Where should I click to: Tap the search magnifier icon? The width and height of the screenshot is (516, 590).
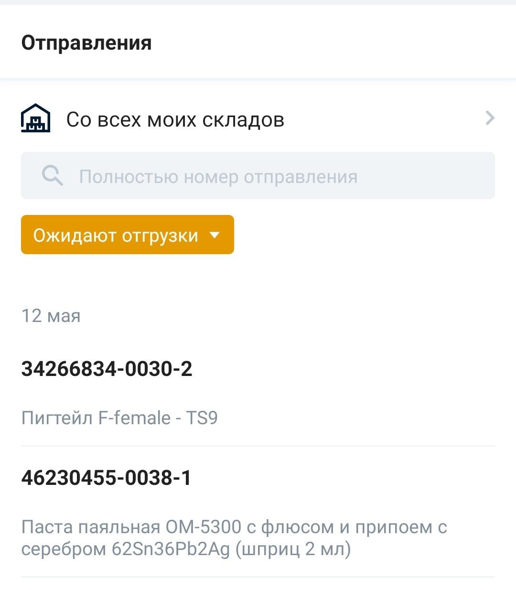pyautogui.click(x=52, y=176)
